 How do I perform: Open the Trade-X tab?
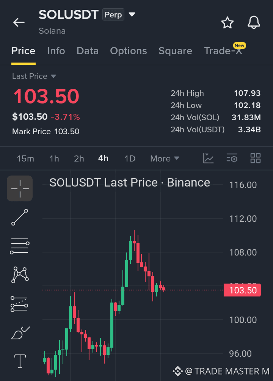[x=223, y=51]
